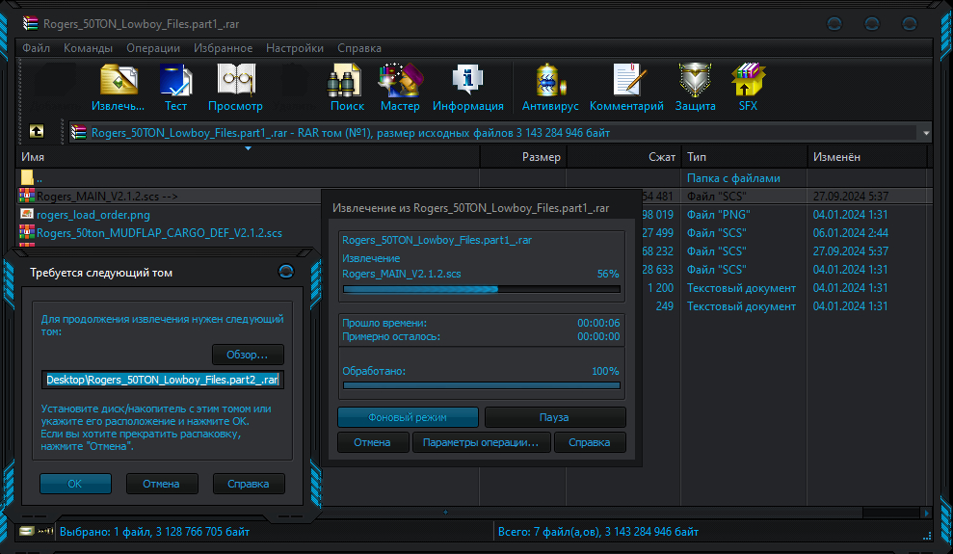Expand the archive path dropdown arrow
953x554 pixels.
pyautogui.click(x=926, y=132)
